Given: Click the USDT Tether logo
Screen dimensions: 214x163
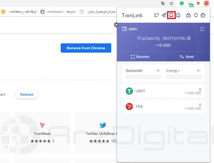Looking at the screenshot, I should tap(129, 91).
